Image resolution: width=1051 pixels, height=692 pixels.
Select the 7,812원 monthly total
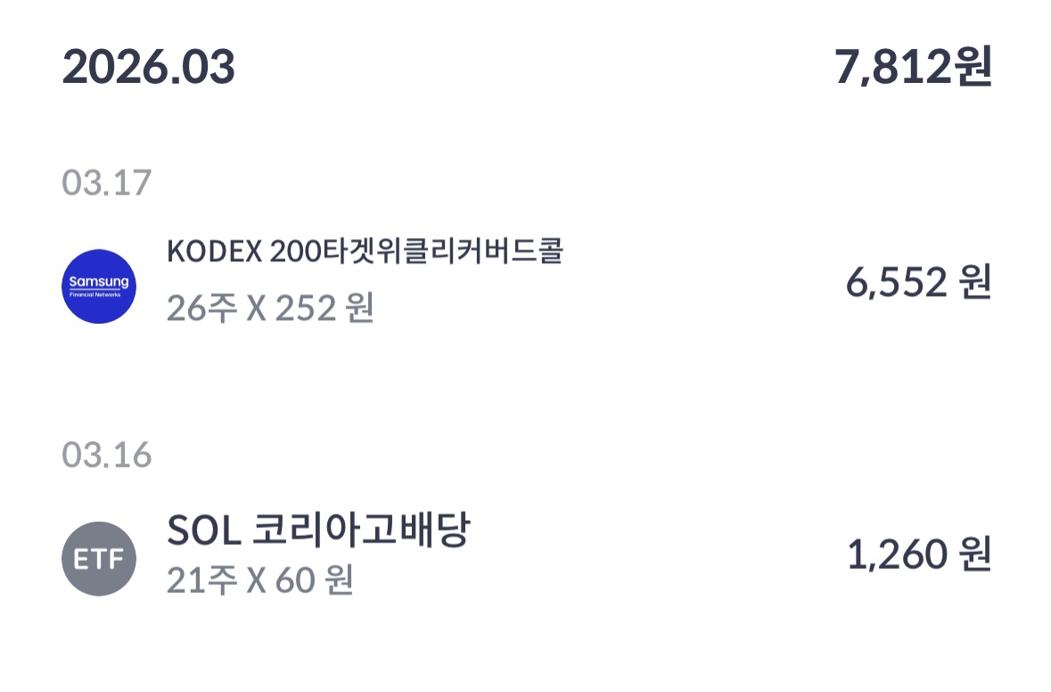[913, 67]
